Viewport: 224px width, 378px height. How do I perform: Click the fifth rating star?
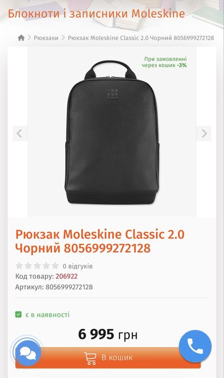pos(55,266)
